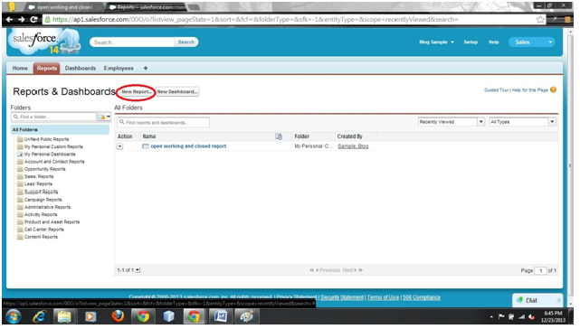
Task: Click the VirtualBox cube taskbar icon
Action: click(168, 317)
